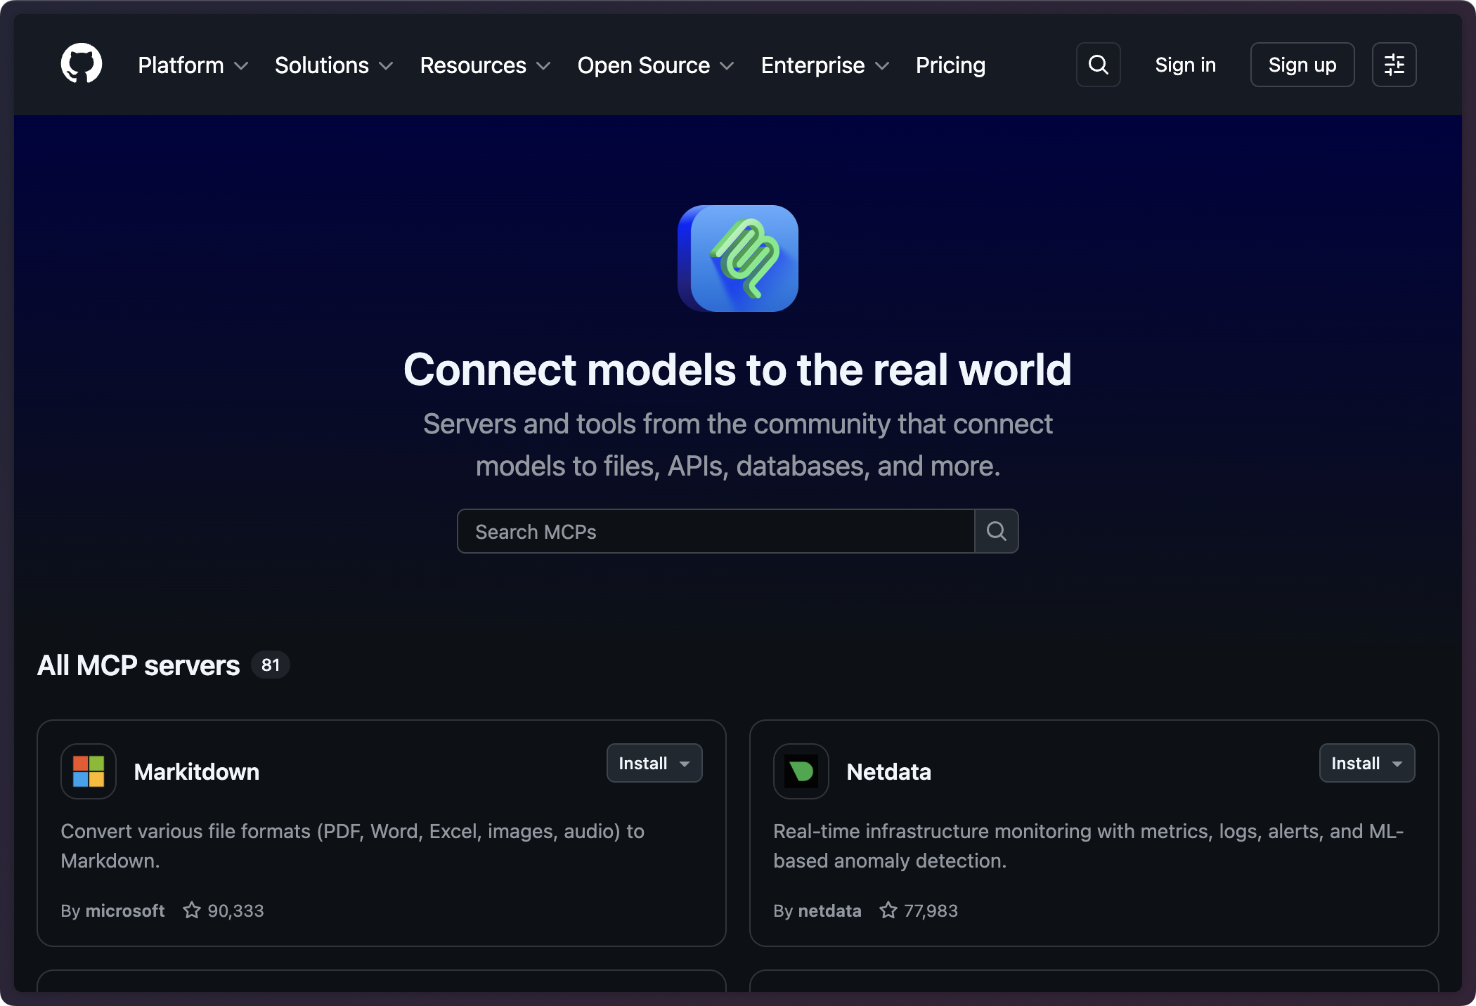The image size is (1476, 1006).
Task: Click the All MCP servers heading
Action: click(138, 665)
